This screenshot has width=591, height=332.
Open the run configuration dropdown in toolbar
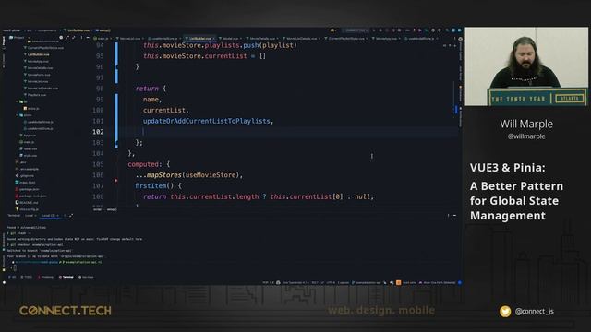point(356,30)
